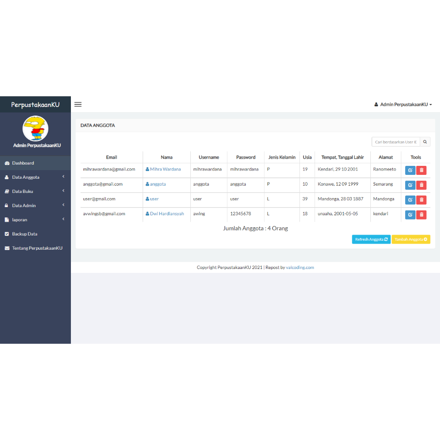The width and height of the screenshot is (440, 440).
Task: Click edit icon for Mihra Wardana row
Action: point(410,170)
